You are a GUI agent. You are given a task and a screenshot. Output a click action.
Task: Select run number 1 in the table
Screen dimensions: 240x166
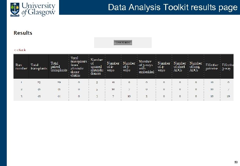[x=21, y=82]
